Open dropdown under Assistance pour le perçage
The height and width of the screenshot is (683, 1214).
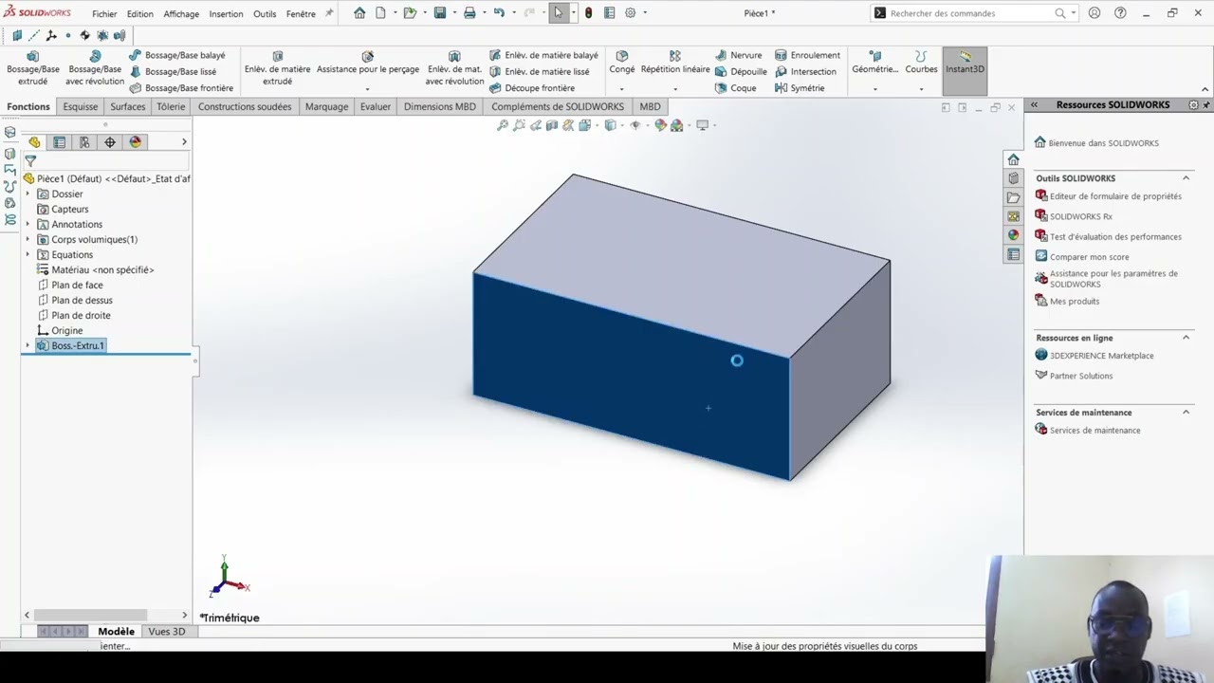(368, 89)
